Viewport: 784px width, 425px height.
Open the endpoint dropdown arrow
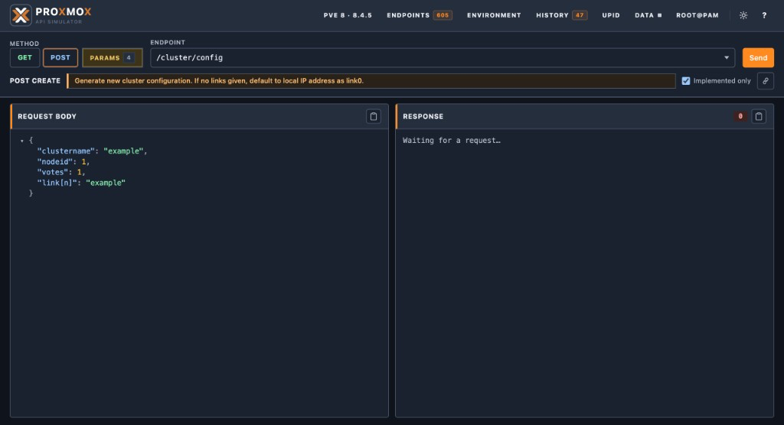pos(727,58)
